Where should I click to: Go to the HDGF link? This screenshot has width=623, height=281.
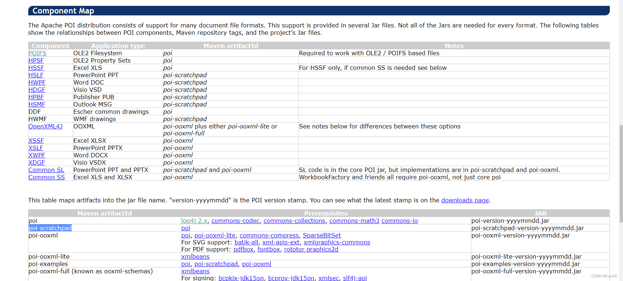point(37,90)
